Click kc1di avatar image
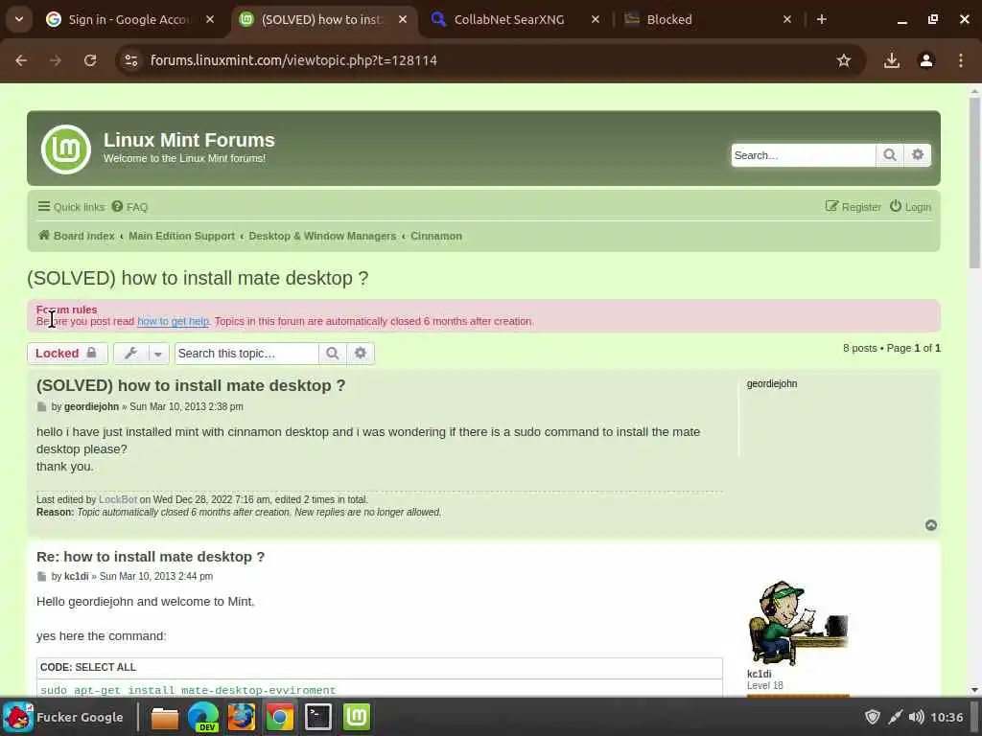 [x=798, y=622]
